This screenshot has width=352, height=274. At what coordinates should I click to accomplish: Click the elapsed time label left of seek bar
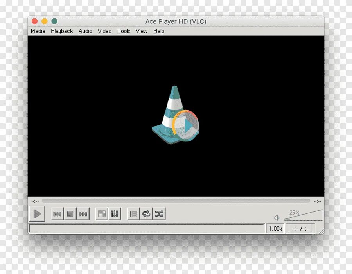click(35, 201)
